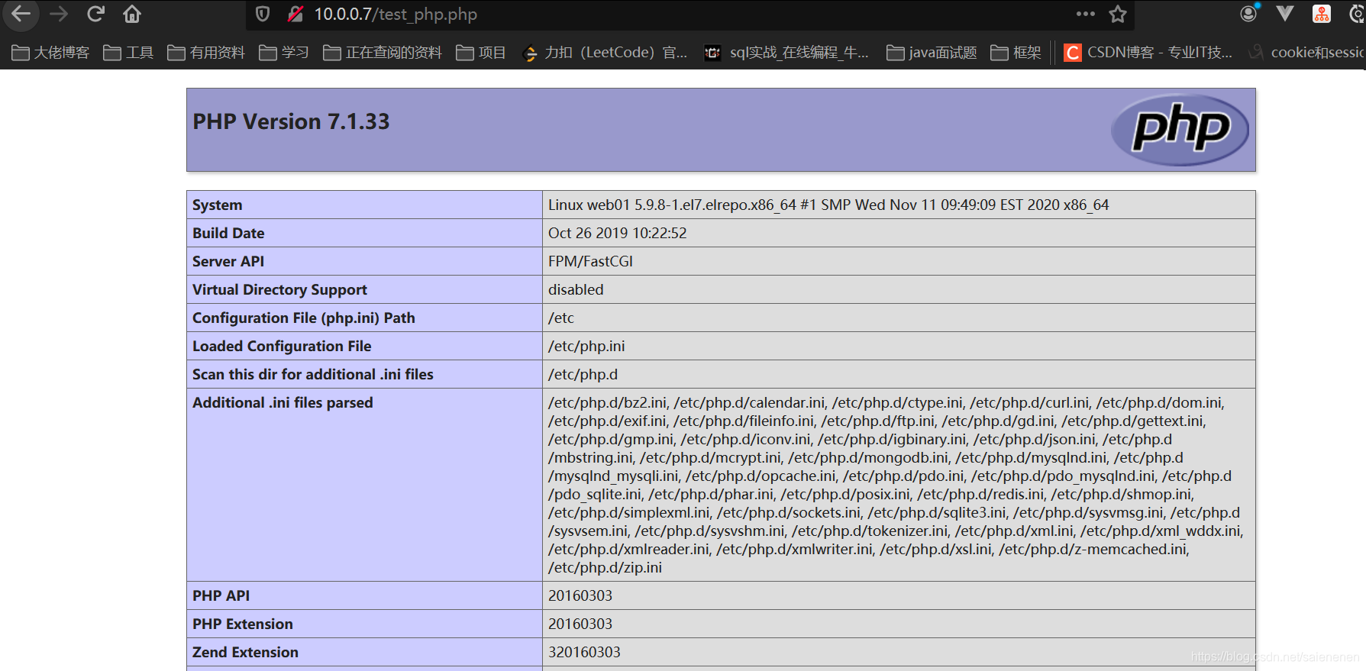Click Scan this dir for additional .ini files label
Viewport: 1366px width, 671px height.
point(313,374)
